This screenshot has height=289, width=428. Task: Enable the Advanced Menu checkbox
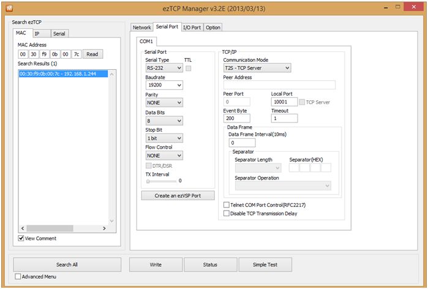coord(18,276)
